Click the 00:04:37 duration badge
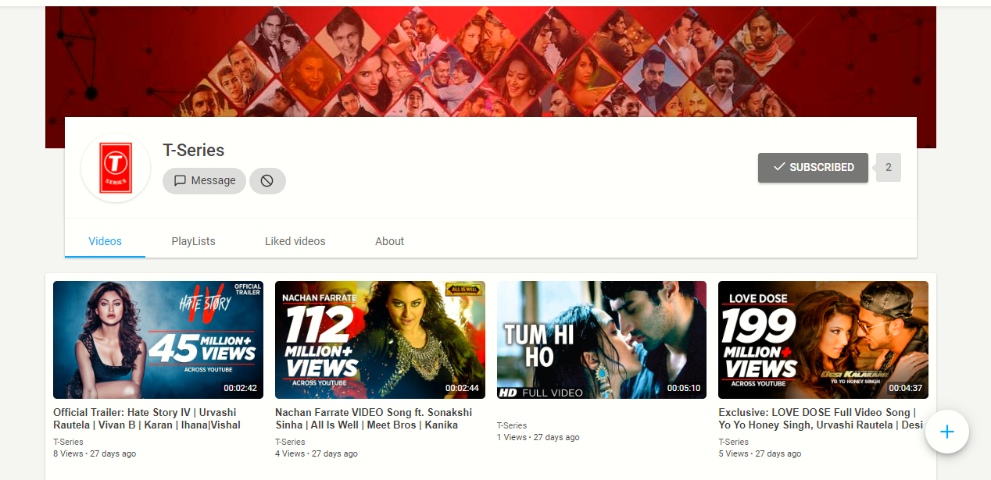991x480 pixels. pos(906,388)
